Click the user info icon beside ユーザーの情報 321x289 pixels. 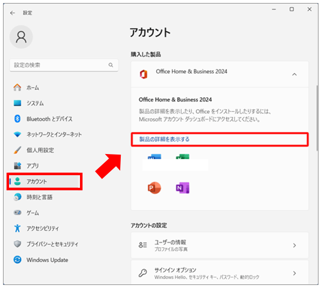[143, 245]
